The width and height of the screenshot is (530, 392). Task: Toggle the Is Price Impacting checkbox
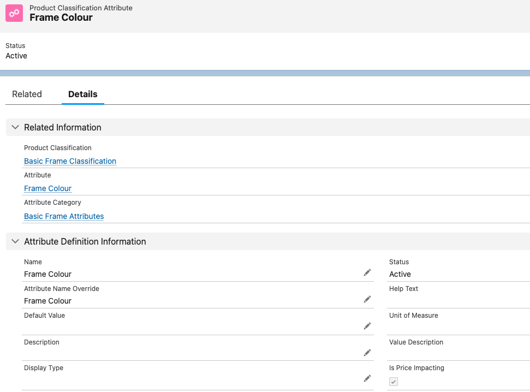coord(394,382)
